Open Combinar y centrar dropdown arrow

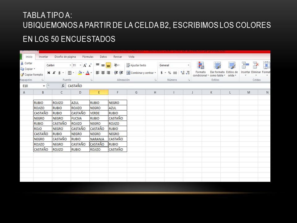[155, 73]
